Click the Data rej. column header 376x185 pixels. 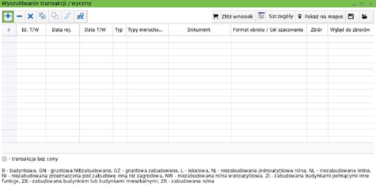coord(62,30)
